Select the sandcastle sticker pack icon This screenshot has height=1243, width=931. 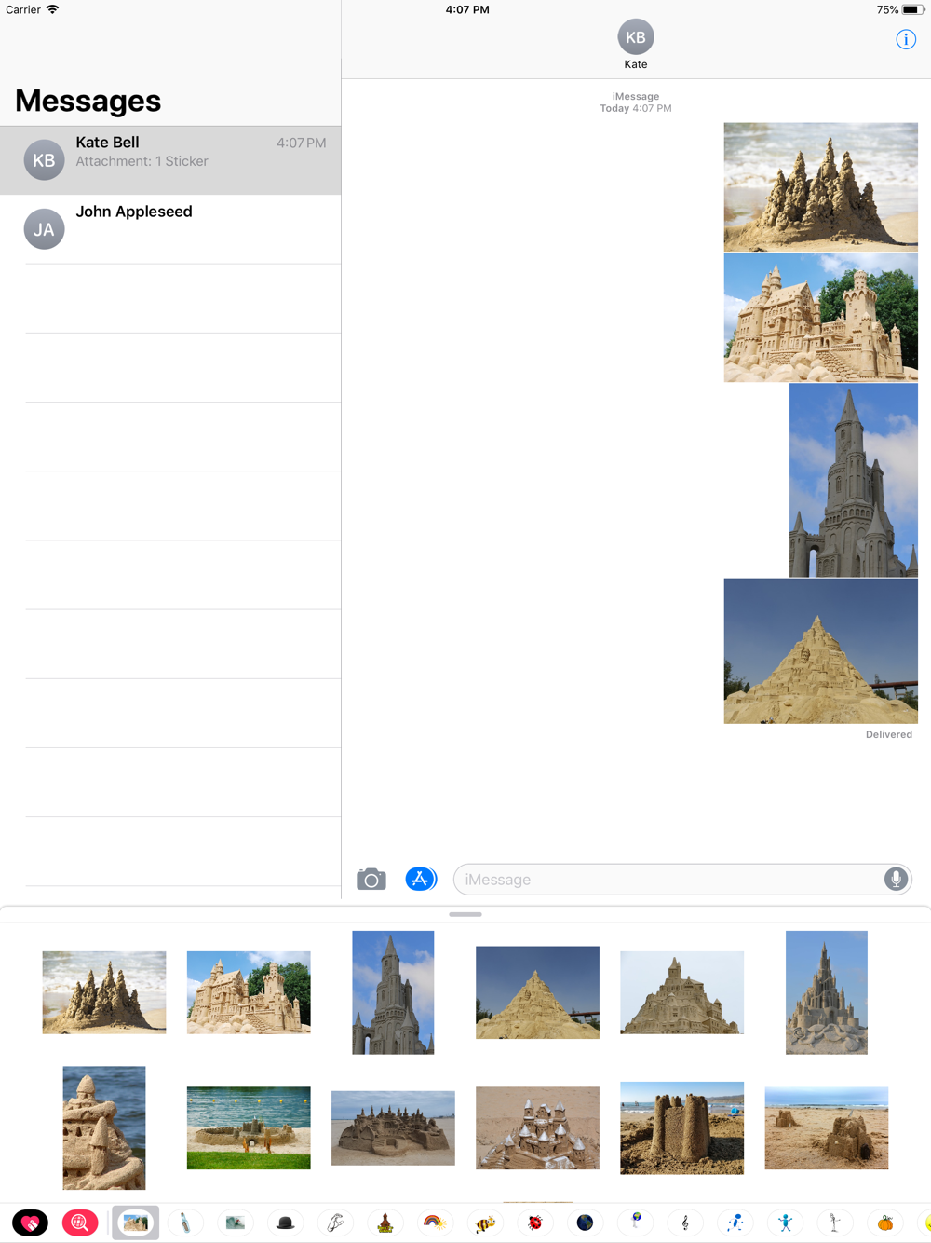pos(136,1223)
